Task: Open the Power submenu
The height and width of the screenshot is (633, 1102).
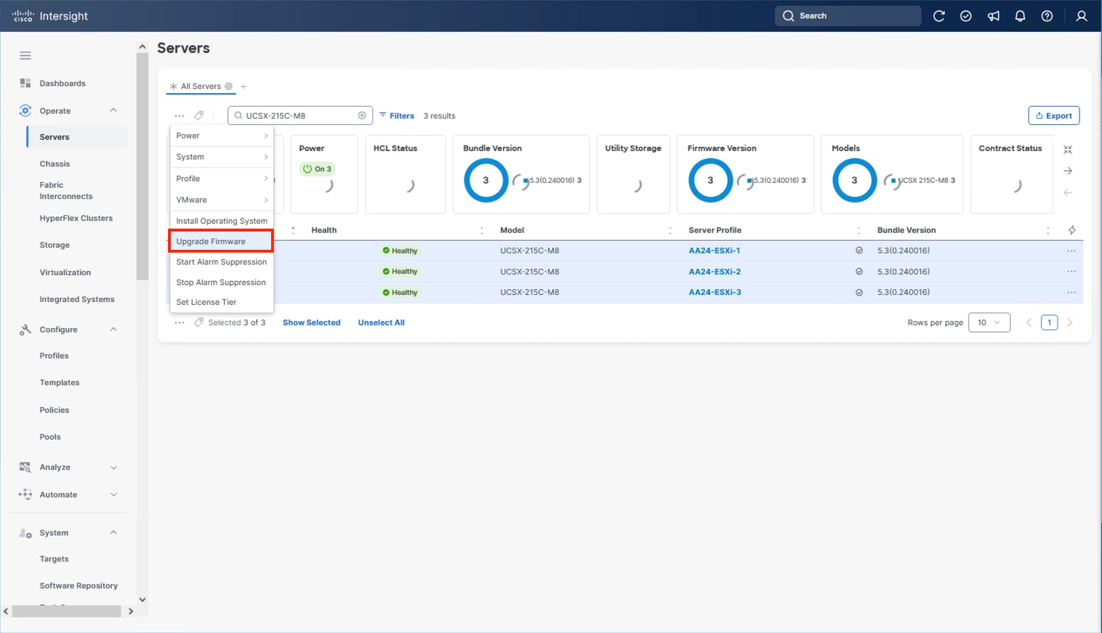Action: [220, 135]
